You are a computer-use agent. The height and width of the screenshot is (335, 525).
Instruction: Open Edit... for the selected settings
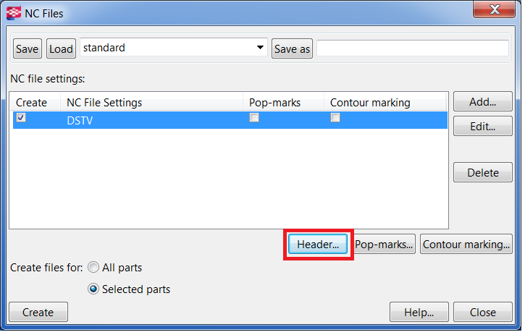tap(482, 126)
